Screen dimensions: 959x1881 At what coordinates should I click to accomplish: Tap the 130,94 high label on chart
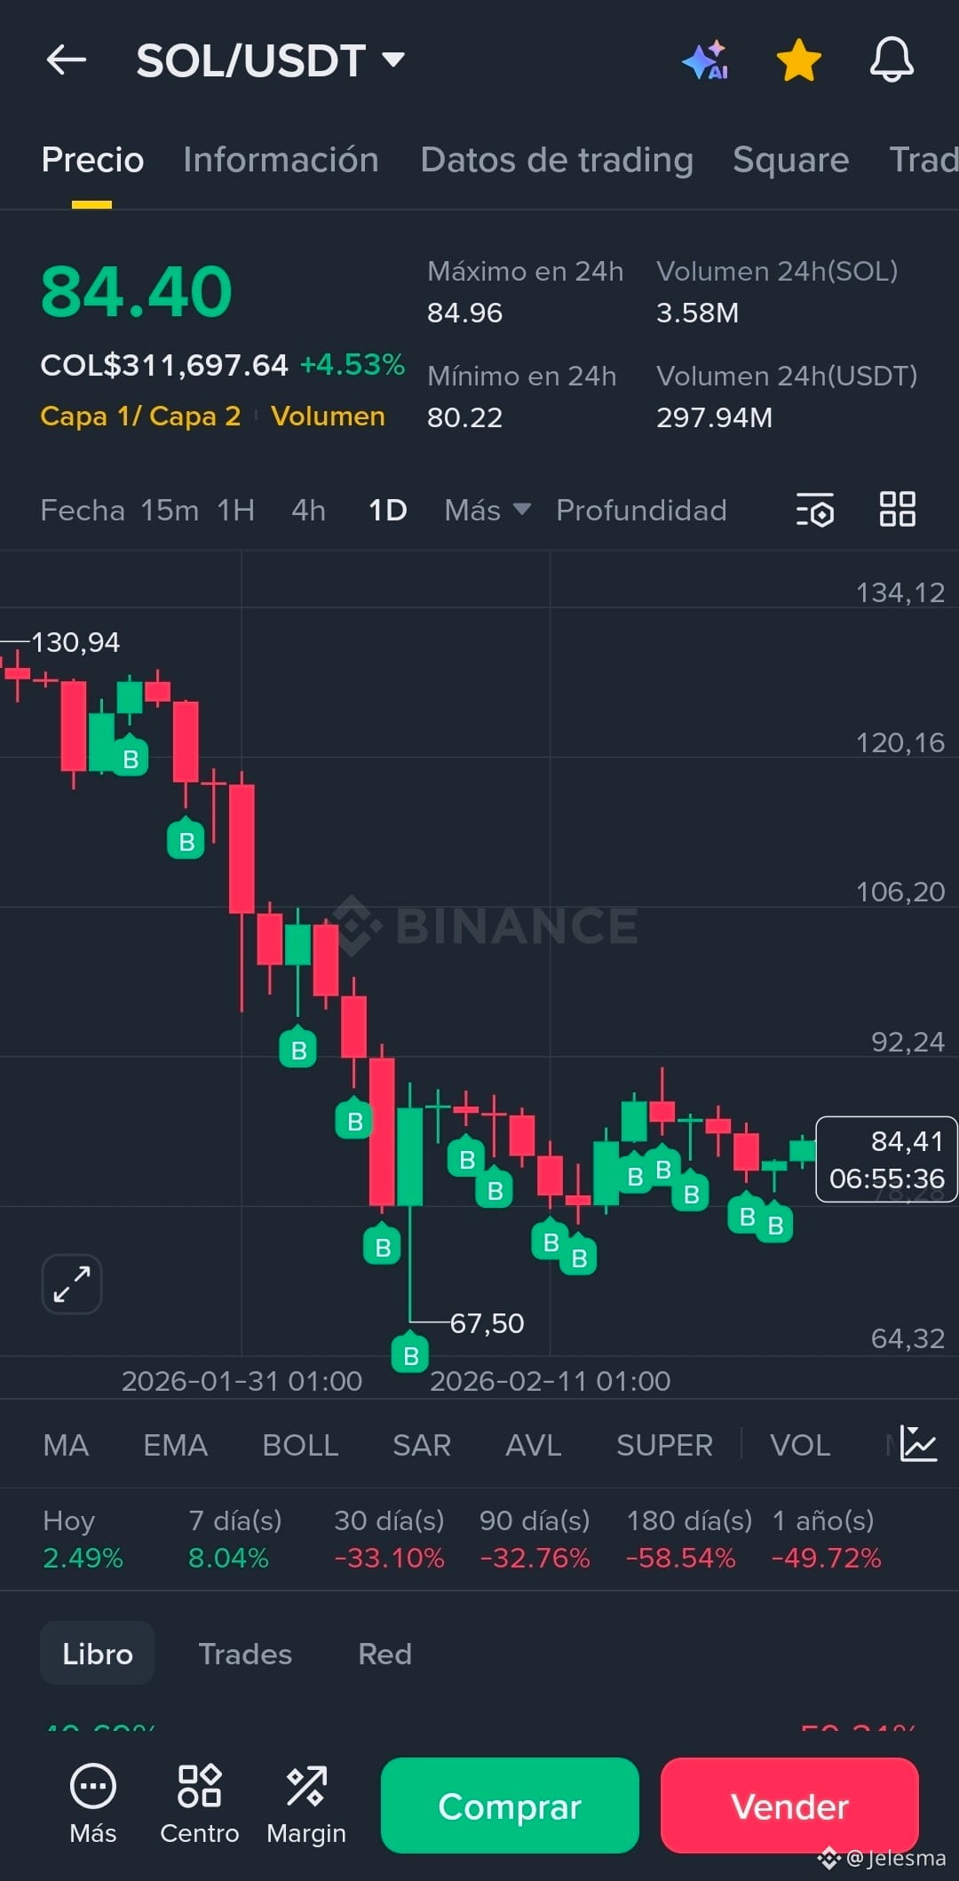[75, 642]
